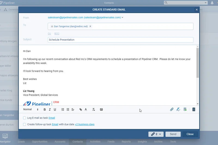Viewport: 218px width, 145px height.
Task: Enable Log E-mail as task checkbox
Action: (x=25, y=118)
